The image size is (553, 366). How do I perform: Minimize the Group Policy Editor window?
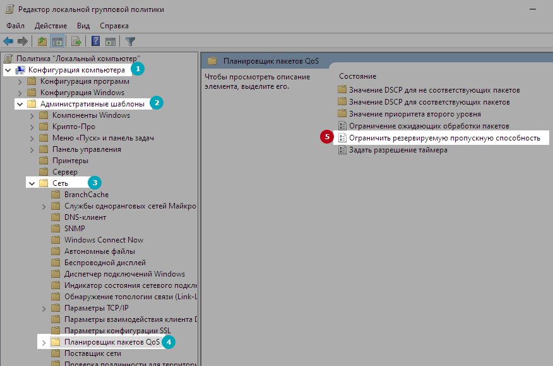tap(533, 9)
